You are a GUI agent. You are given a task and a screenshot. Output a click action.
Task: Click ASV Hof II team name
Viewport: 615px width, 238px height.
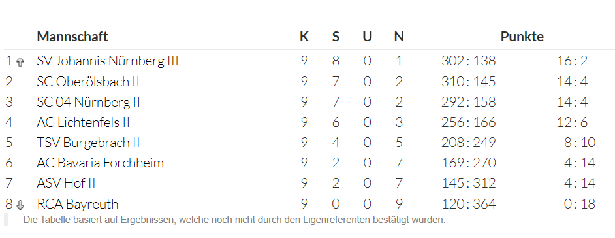pyautogui.click(x=66, y=183)
